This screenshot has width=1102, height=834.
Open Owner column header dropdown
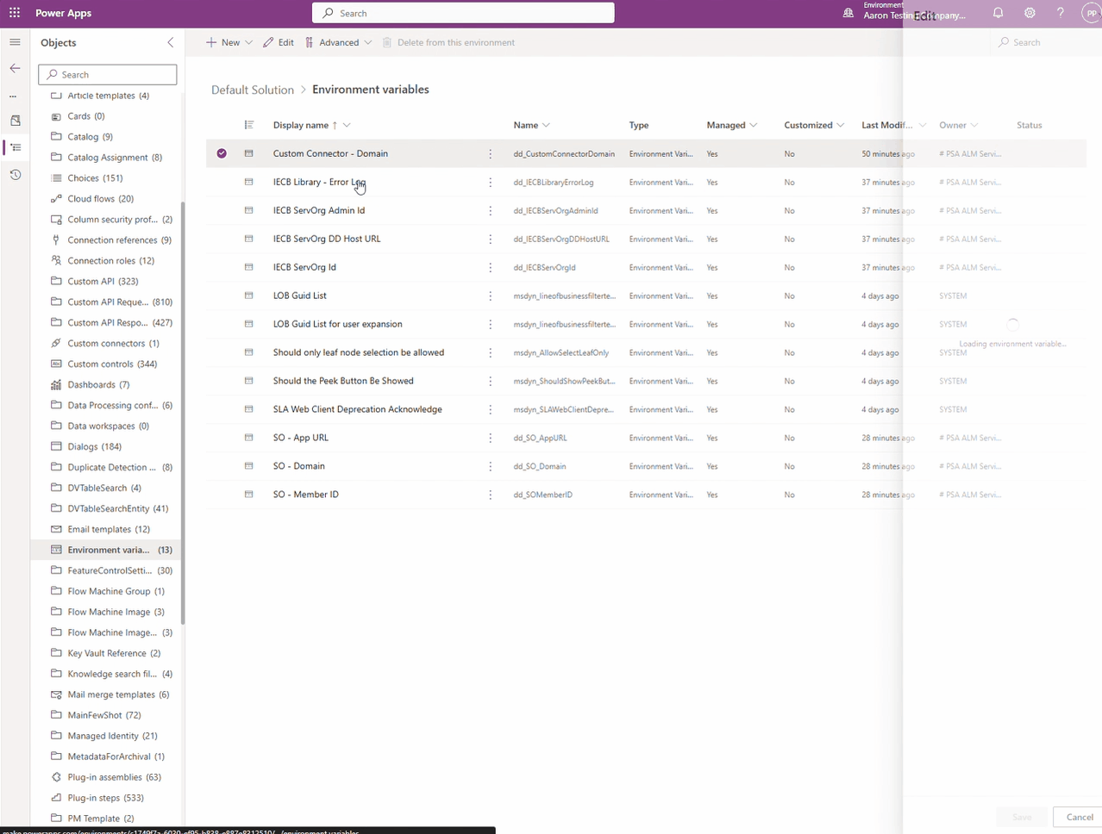(x=974, y=125)
